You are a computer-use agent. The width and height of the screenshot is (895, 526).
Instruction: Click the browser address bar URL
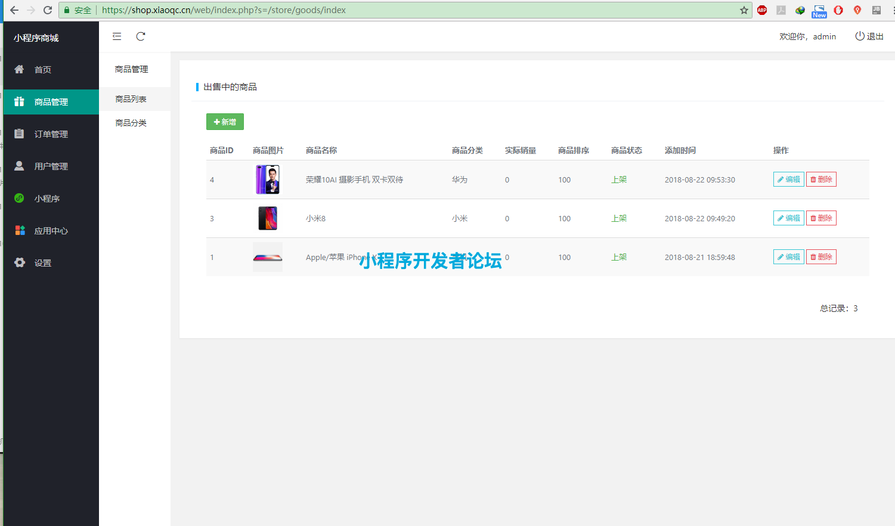(358, 10)
